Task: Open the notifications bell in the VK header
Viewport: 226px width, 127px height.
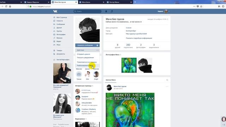Action: (x=106, y=11)
